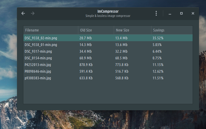Click the 870.9 Kb old size cell
The width and height of the screenshot is (206, 129).
tap(86, 65)
